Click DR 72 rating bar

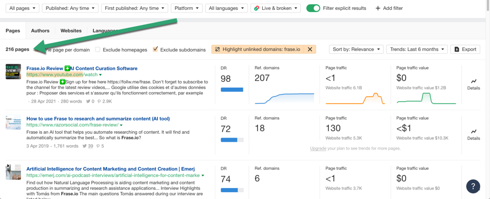coord(232,140)
